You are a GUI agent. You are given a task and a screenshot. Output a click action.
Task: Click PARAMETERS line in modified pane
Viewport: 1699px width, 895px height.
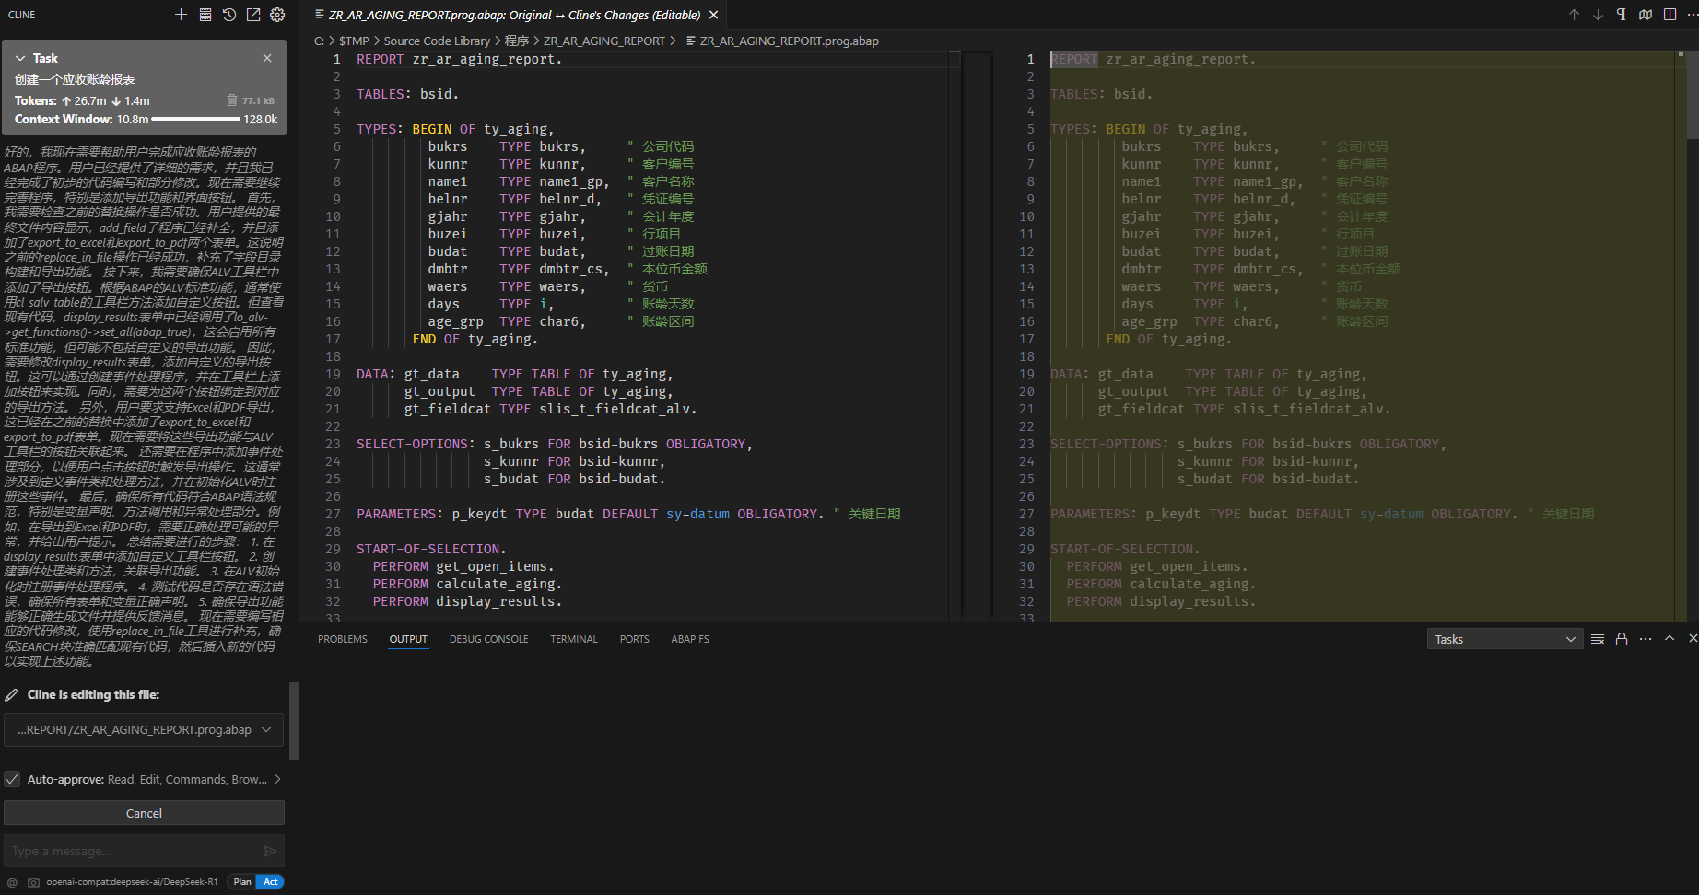[x=1322, y=514]
